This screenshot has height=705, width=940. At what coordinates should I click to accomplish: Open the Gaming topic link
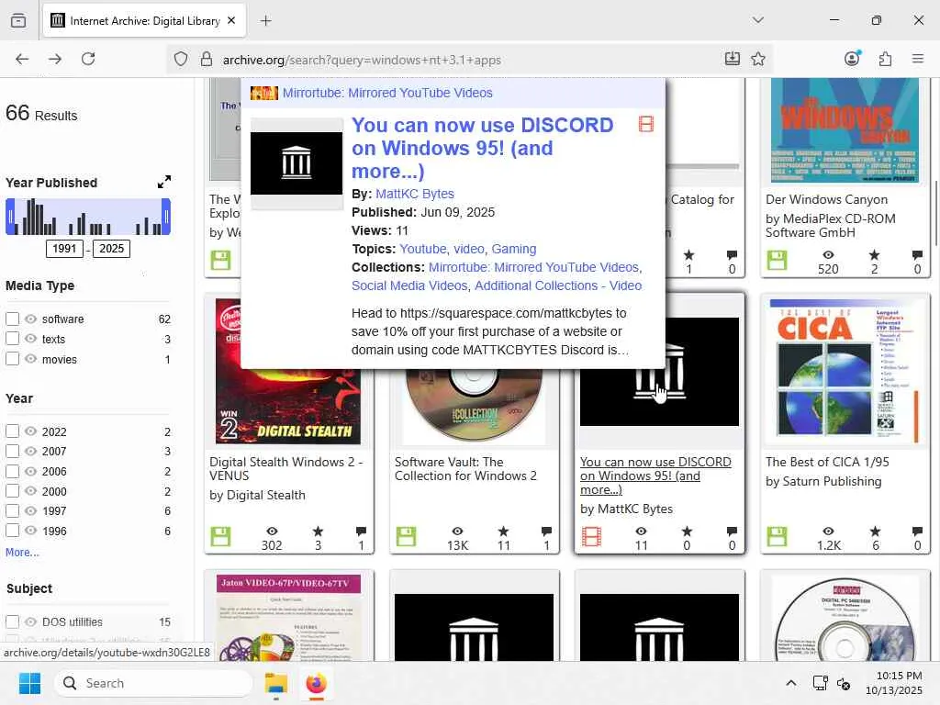click(514, 249)
